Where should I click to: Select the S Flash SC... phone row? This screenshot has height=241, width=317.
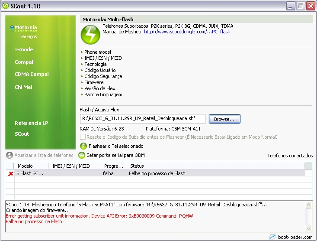pos(155,173)
